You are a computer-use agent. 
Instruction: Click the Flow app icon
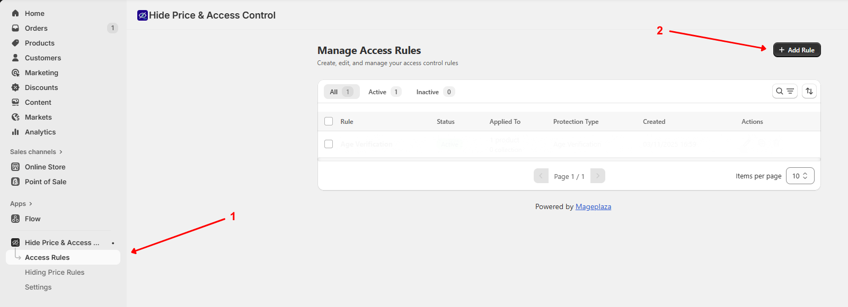(x=15, y=219)
